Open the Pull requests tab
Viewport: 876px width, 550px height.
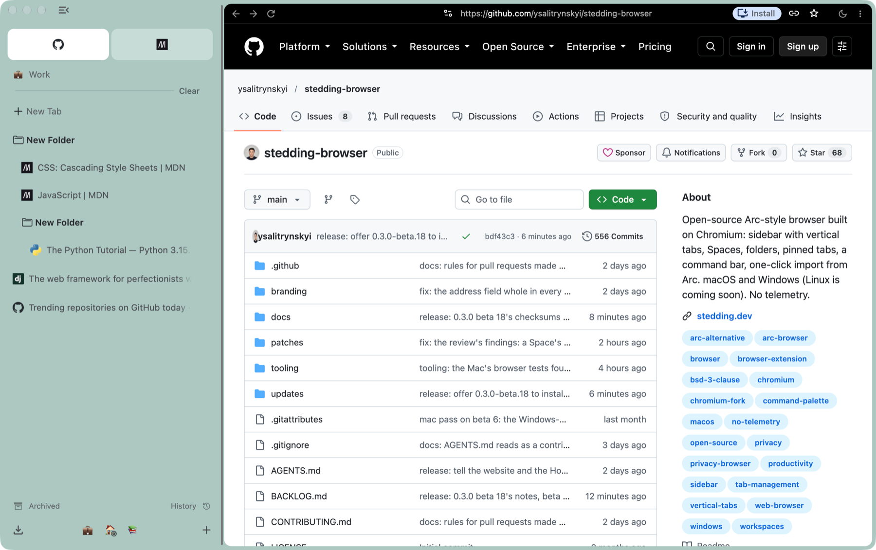point(401,116)
